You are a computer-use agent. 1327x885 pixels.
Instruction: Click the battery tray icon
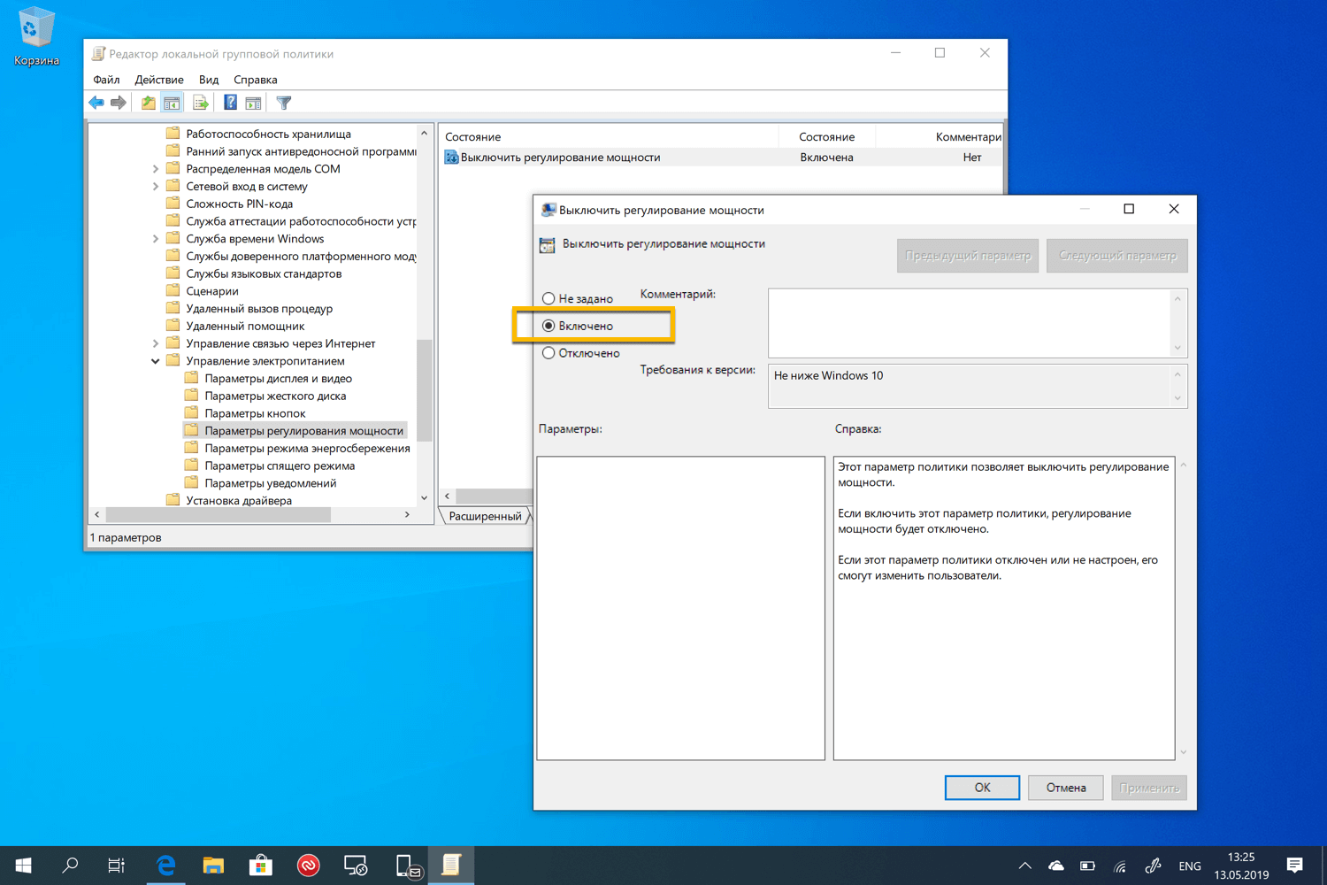click(1088, 866)
